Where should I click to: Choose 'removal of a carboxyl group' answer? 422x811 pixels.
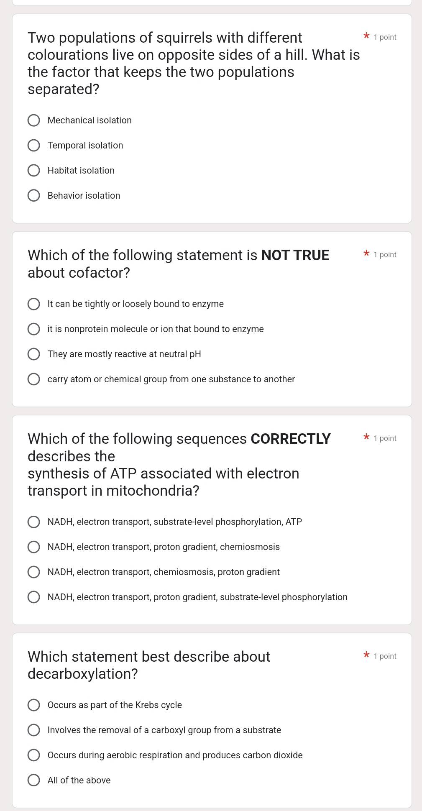[x=34, y=730]
